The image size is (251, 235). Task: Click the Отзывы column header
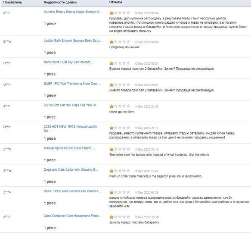[115, 2]
